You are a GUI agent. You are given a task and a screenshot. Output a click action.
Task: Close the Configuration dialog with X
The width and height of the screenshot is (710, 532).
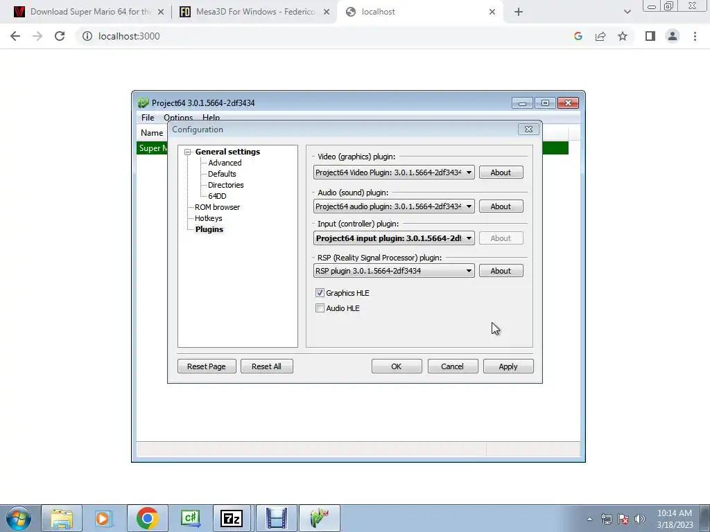point(528,130)
